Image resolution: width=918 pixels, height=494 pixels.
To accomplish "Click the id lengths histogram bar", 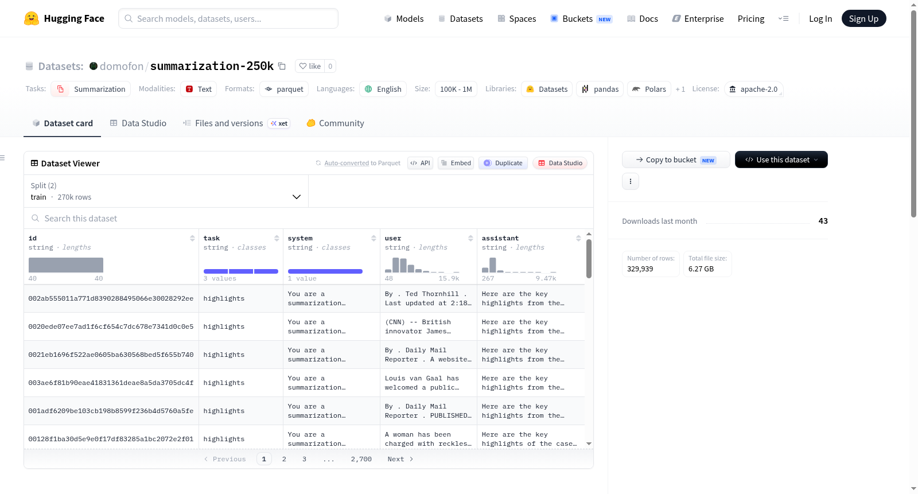I will coord(66,265).
